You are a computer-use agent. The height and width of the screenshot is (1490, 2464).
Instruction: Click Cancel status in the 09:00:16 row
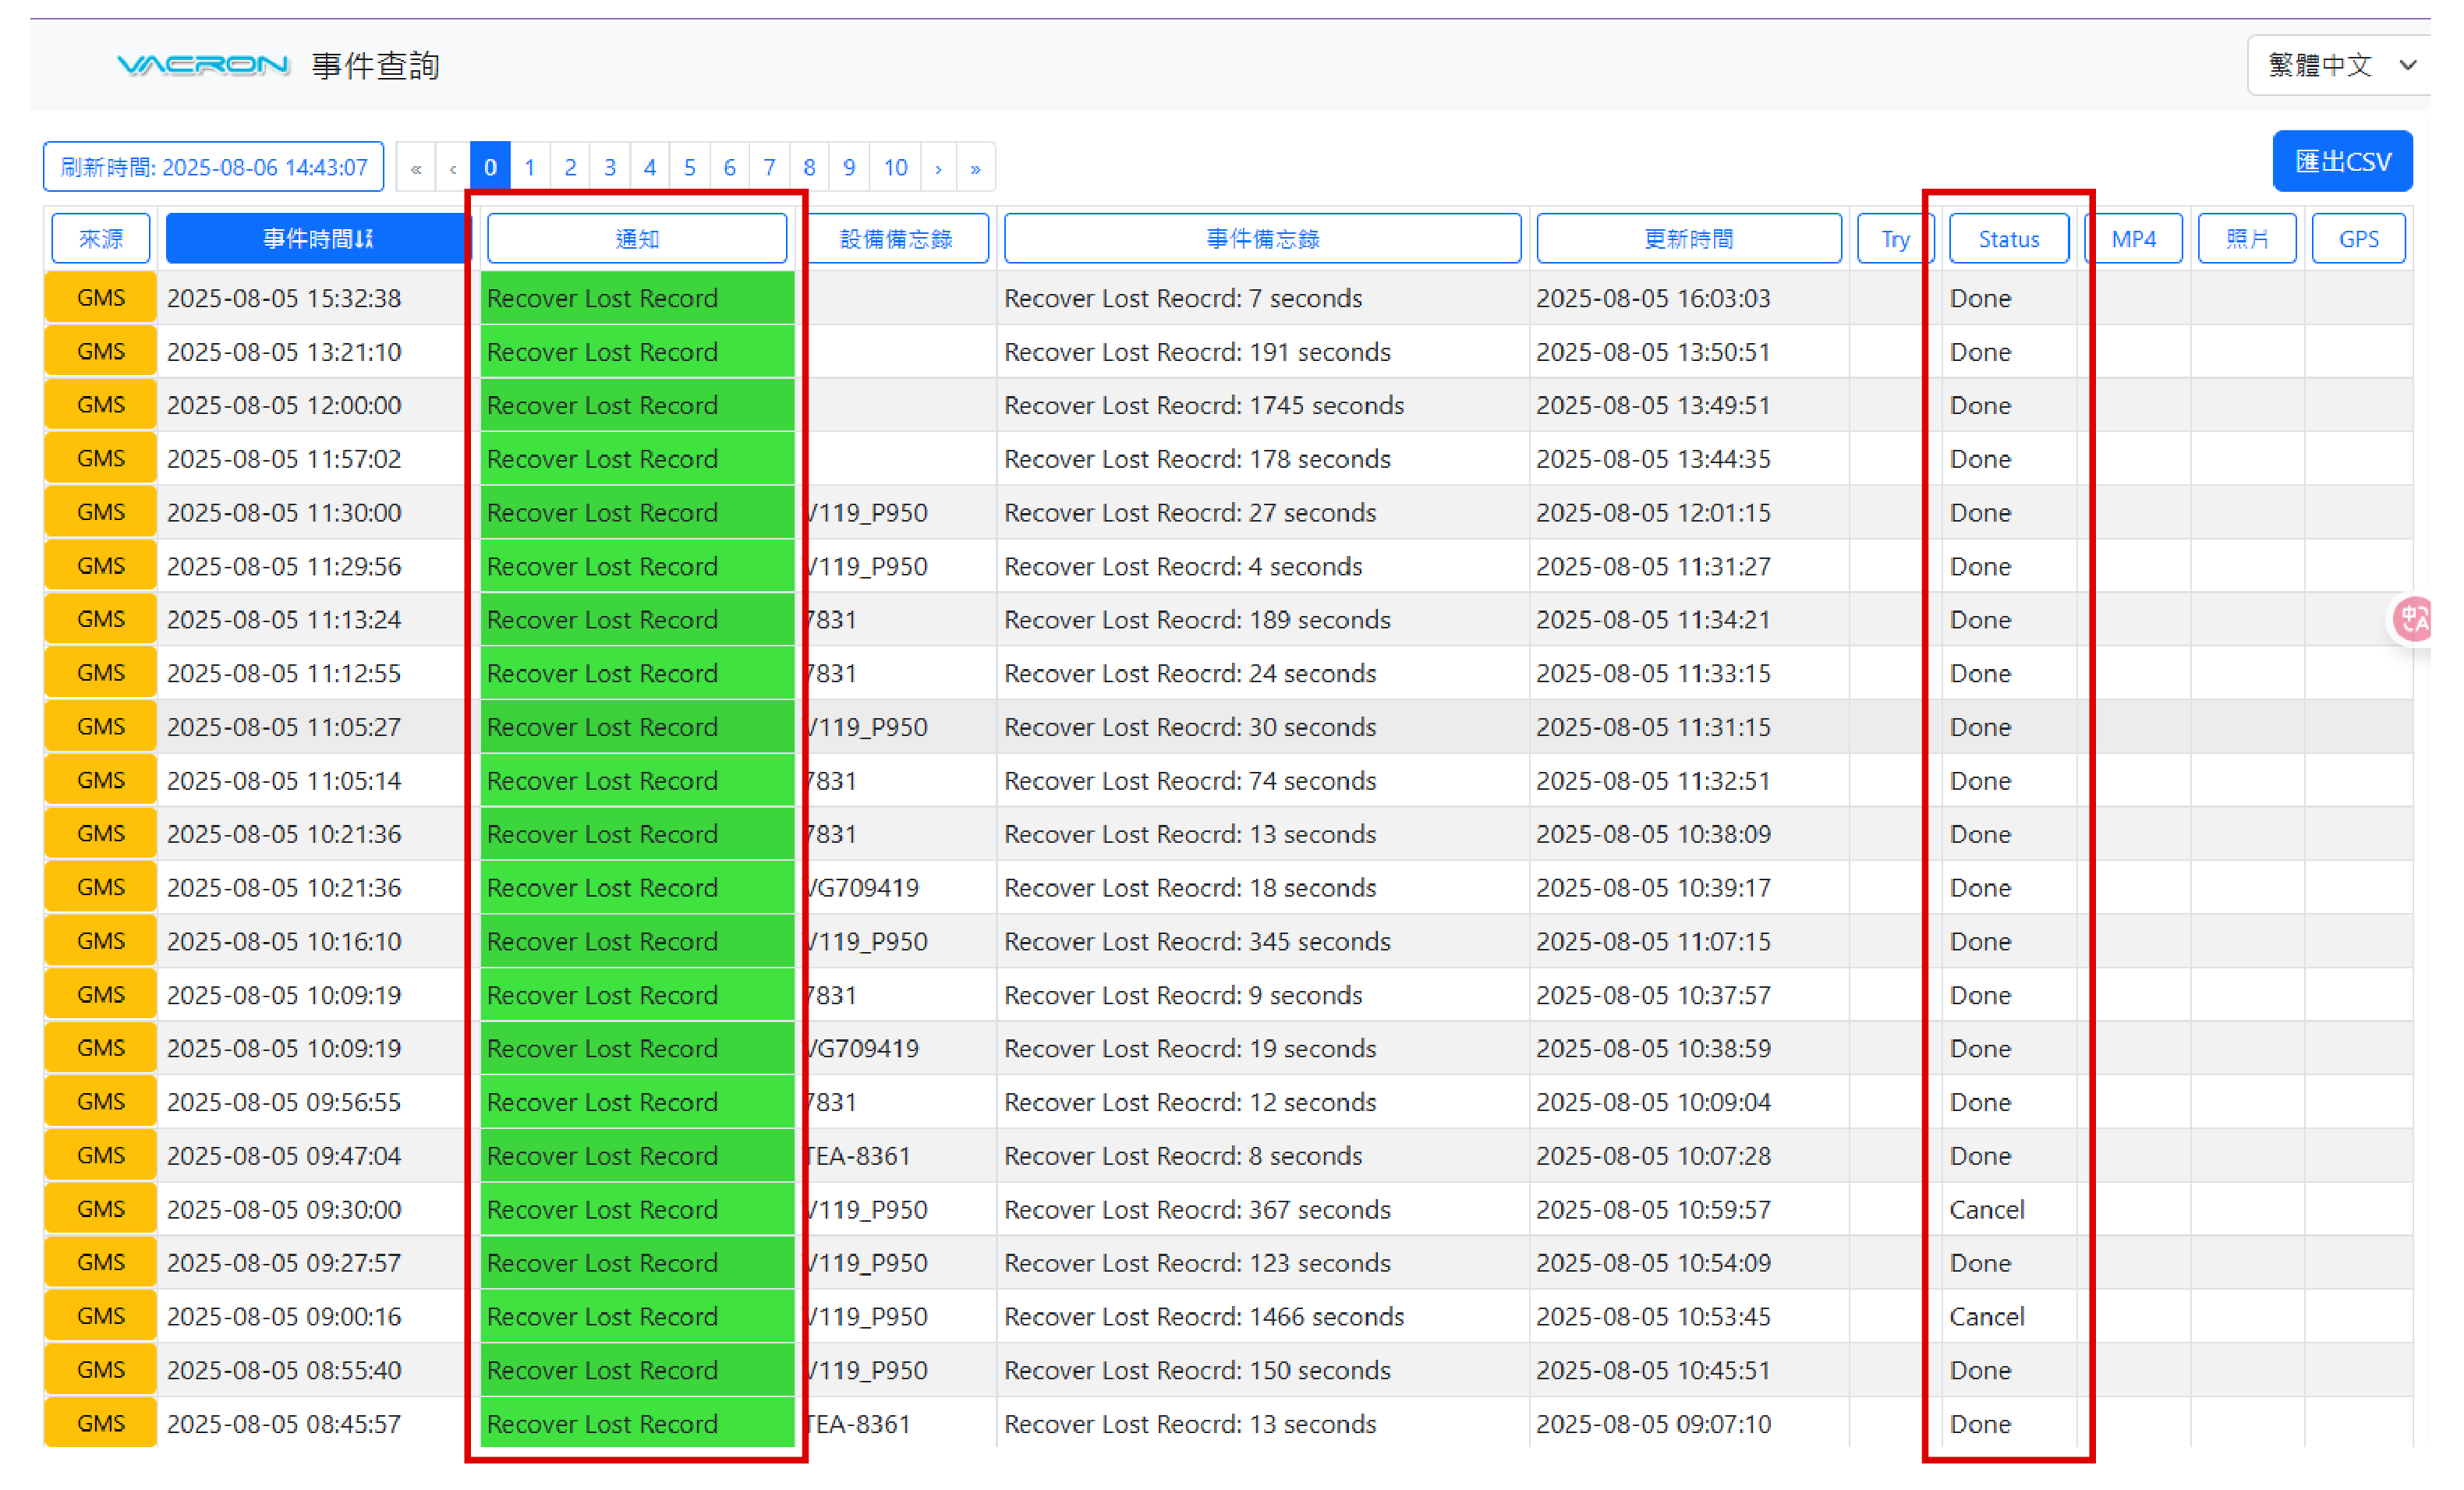1987,1316
